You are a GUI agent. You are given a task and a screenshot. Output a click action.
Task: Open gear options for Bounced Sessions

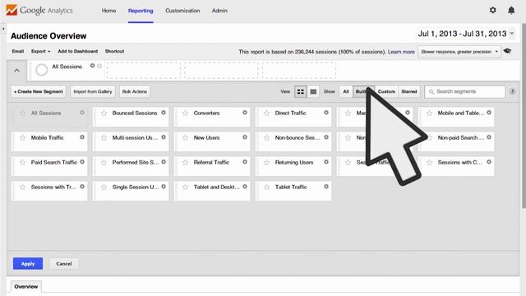point(164,113)
